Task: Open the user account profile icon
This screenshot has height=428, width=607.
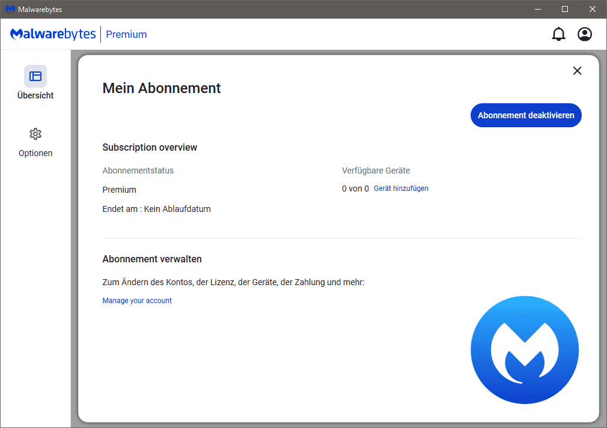Action: point(585,34)
